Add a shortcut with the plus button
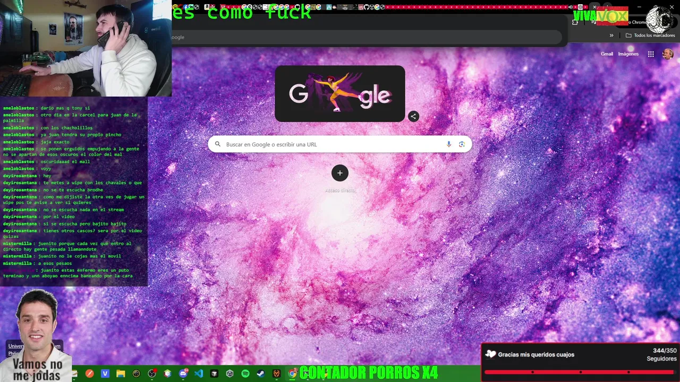This screenshot has height=382, width=680. tap(340, 173)
